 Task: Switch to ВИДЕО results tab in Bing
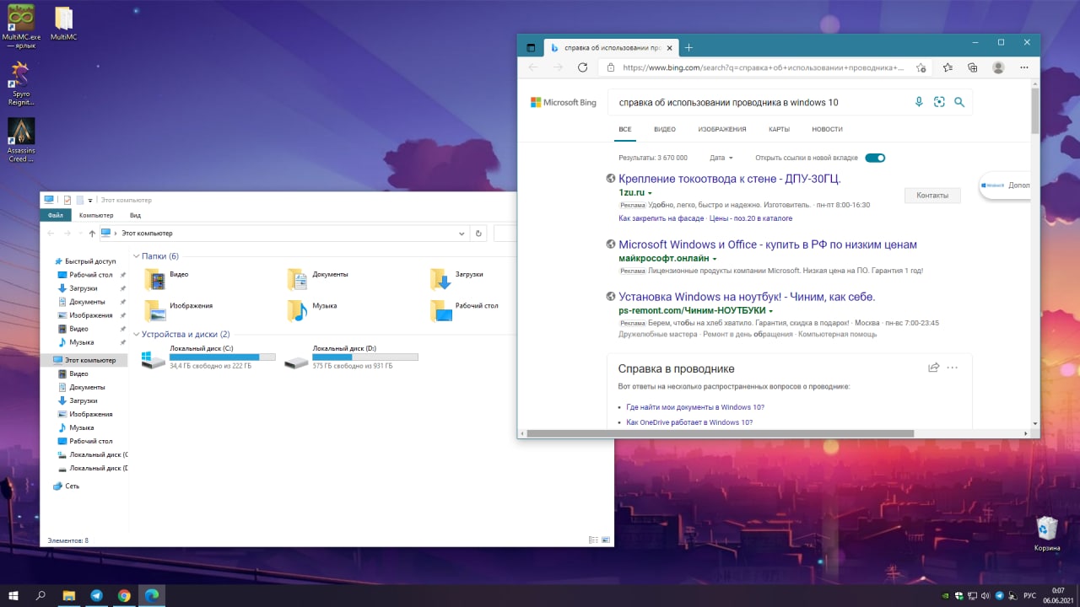coord(665,129)
